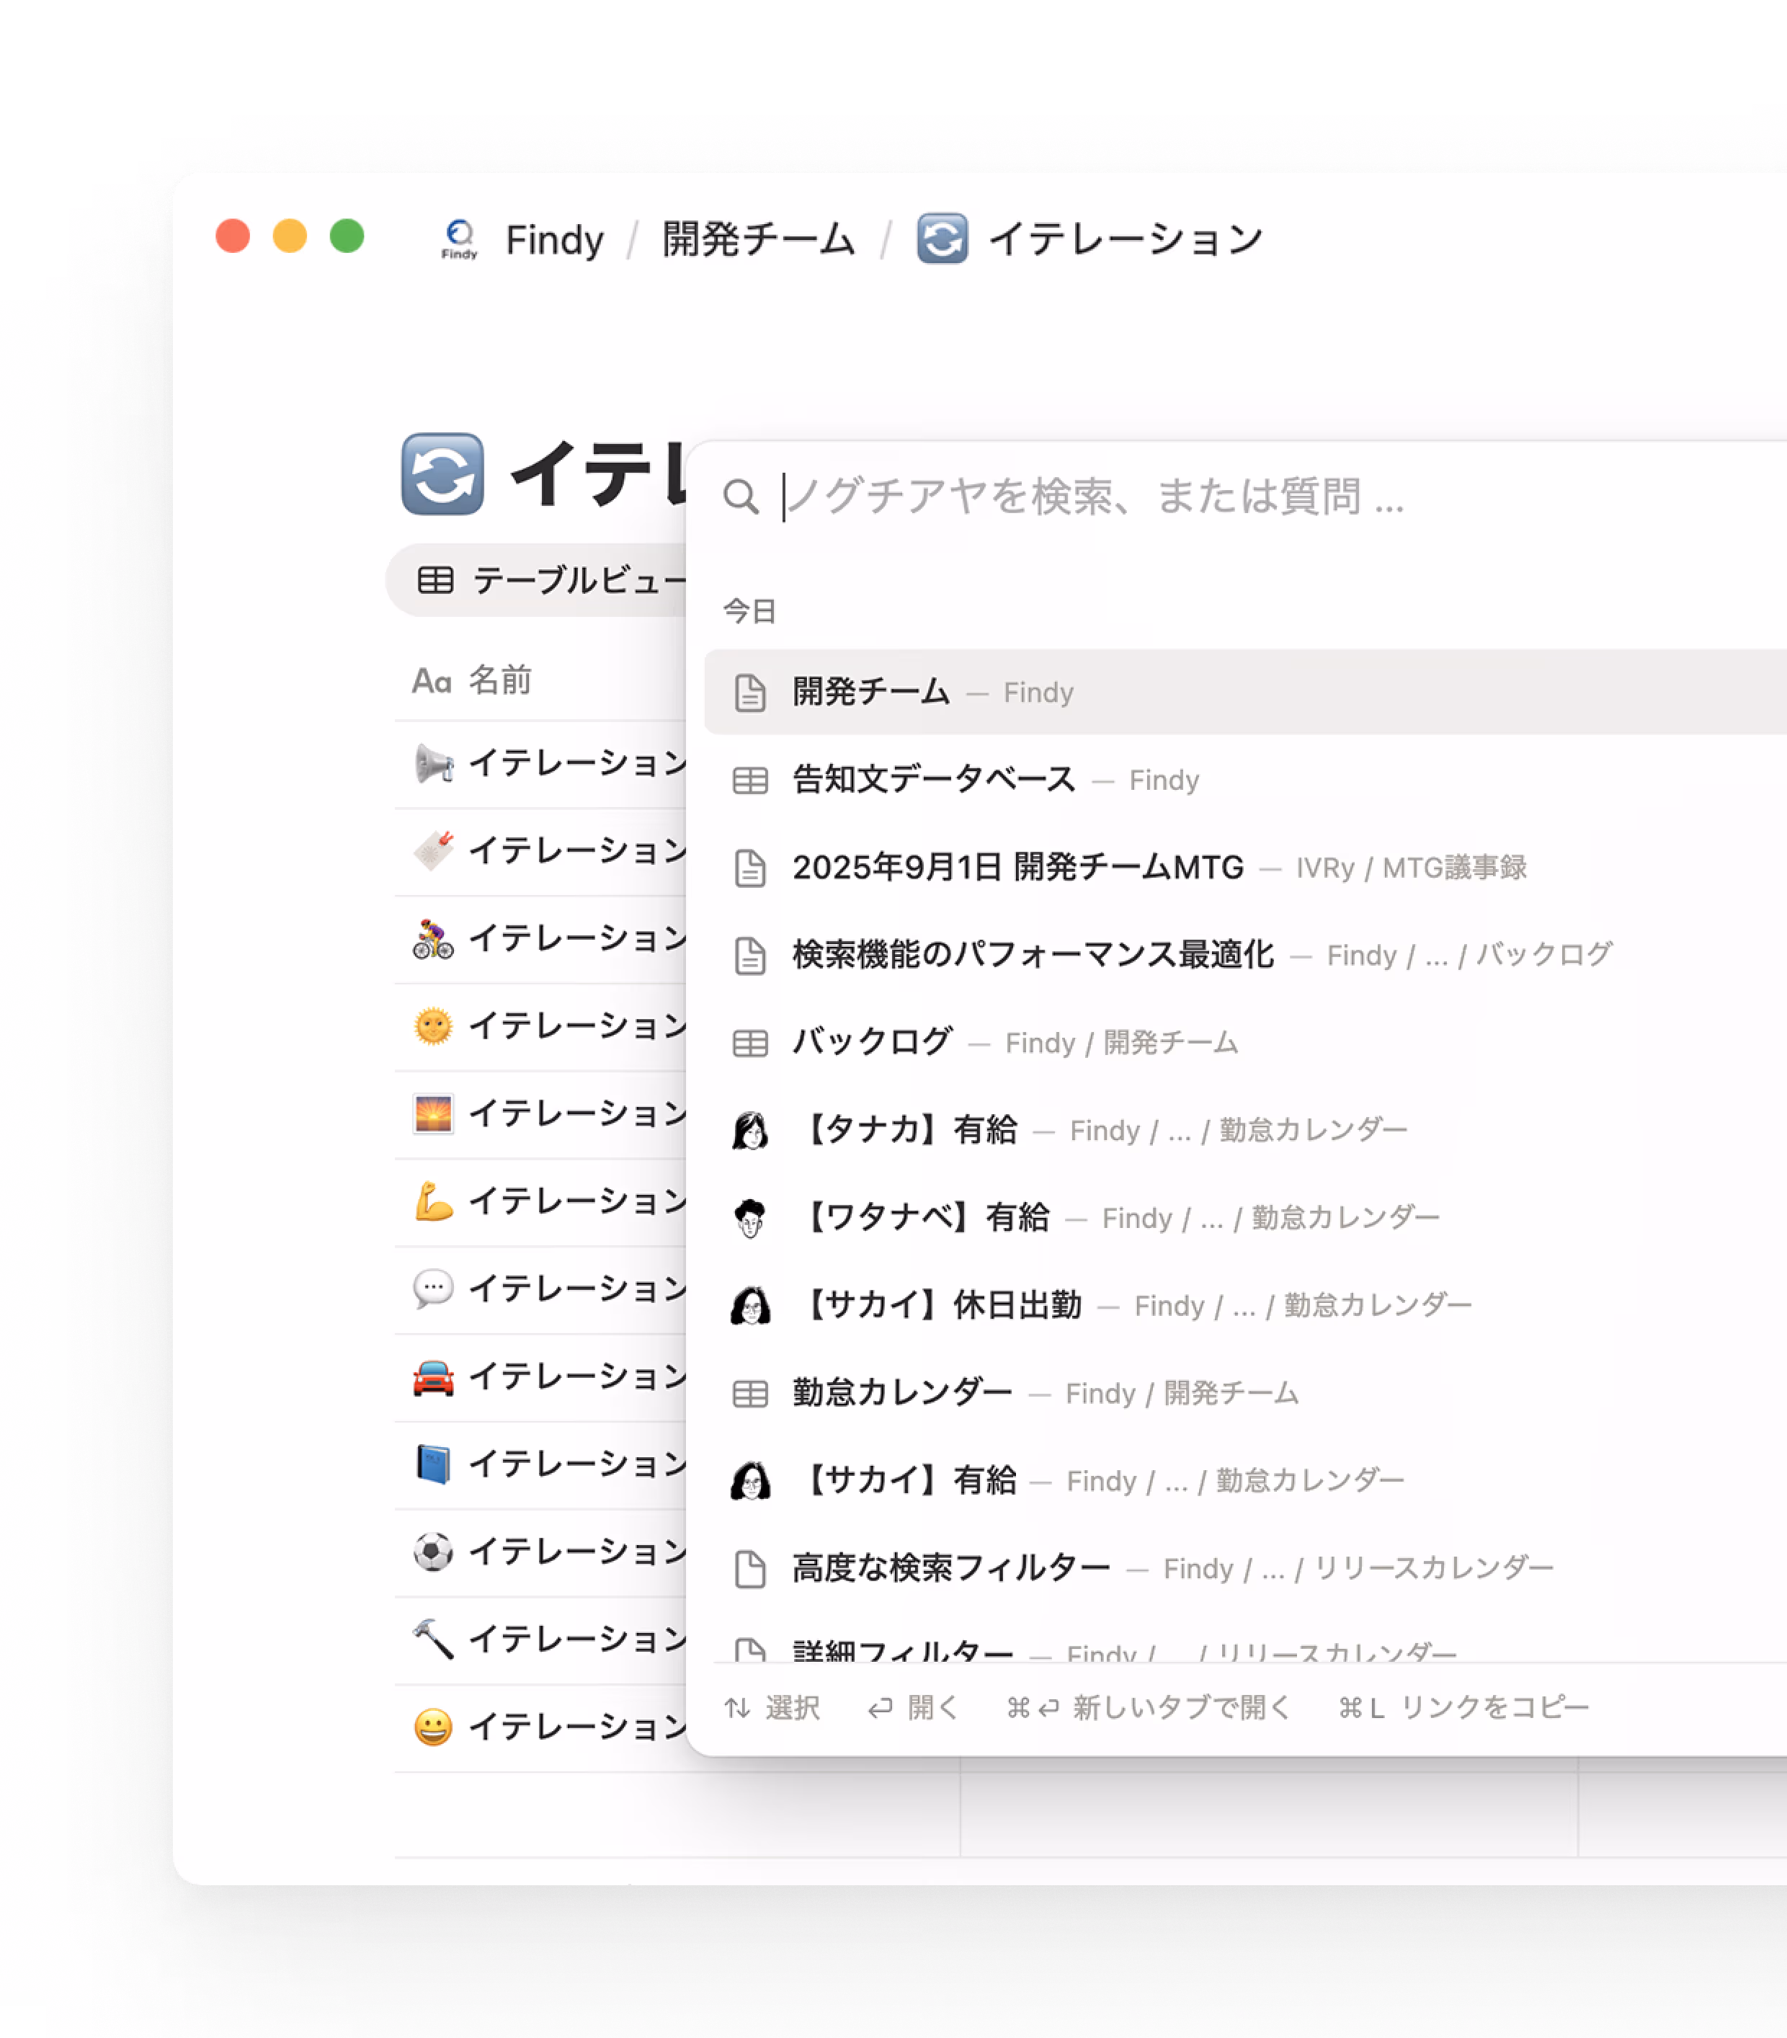Click the megaphone emoji iteration row icon
Image resolution: width=1787 pixels, height=2038 pixels.
(x=433, y=764)
